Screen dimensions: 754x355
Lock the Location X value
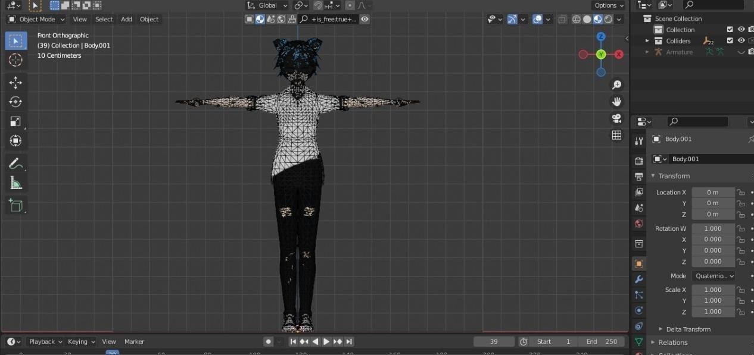[741, 192]
